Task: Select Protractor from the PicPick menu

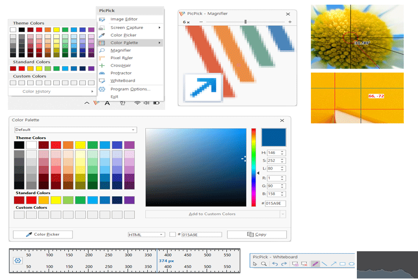Action: click(x=121, y=73)
